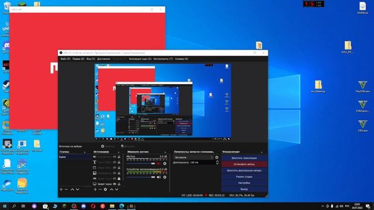
Task: Click 'Режим студии' button
Action: point(244,177)
